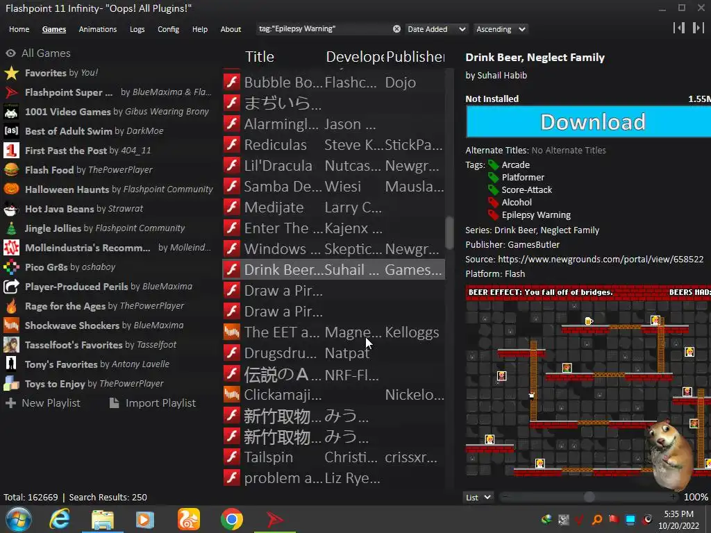Open Hot Java Beans coffee icon
The height and width of the screenshot is (533, 711).
pyautogui.click(x=11, y=209)
